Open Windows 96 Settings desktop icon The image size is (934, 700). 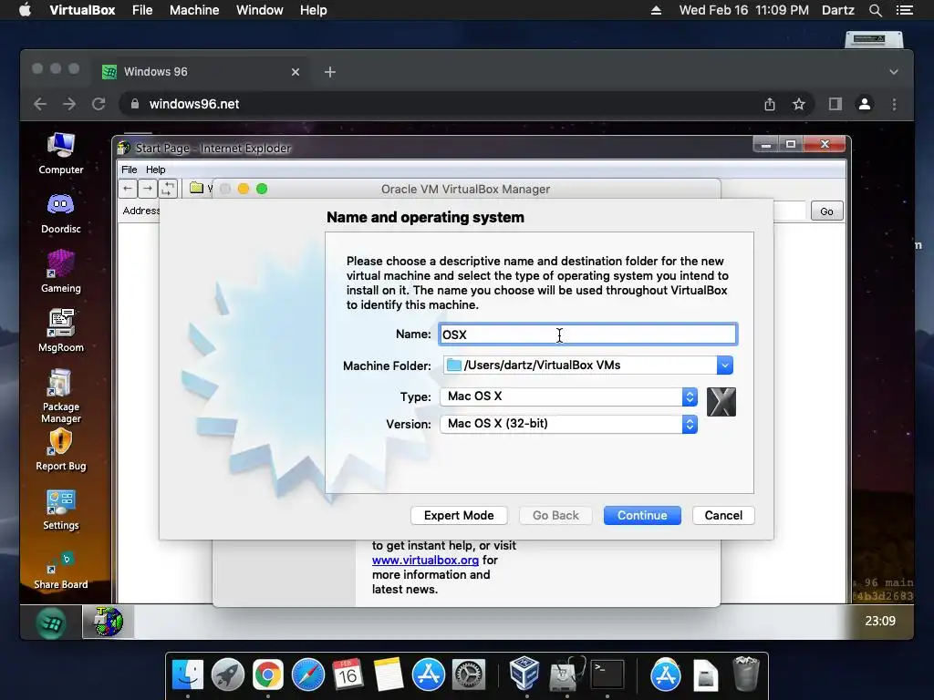61,510
